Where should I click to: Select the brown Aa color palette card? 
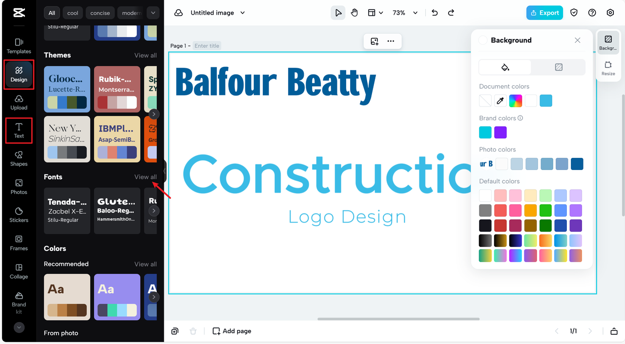tap(67, 297)
